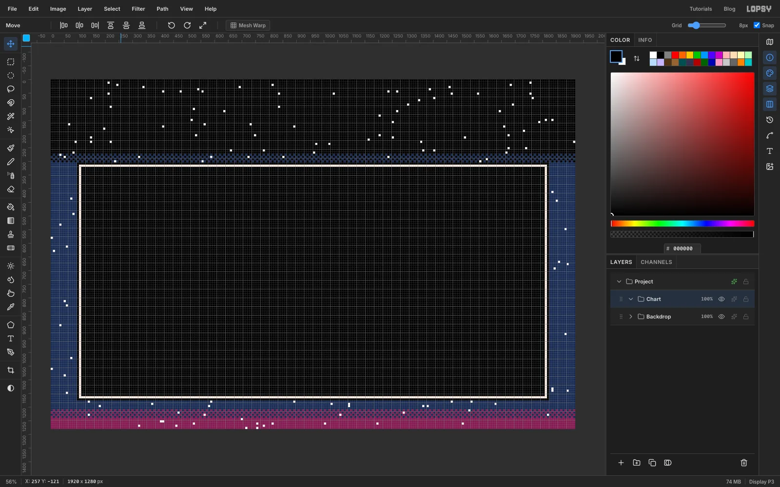Click the zoom level 56% in status bar

point(11,482)
